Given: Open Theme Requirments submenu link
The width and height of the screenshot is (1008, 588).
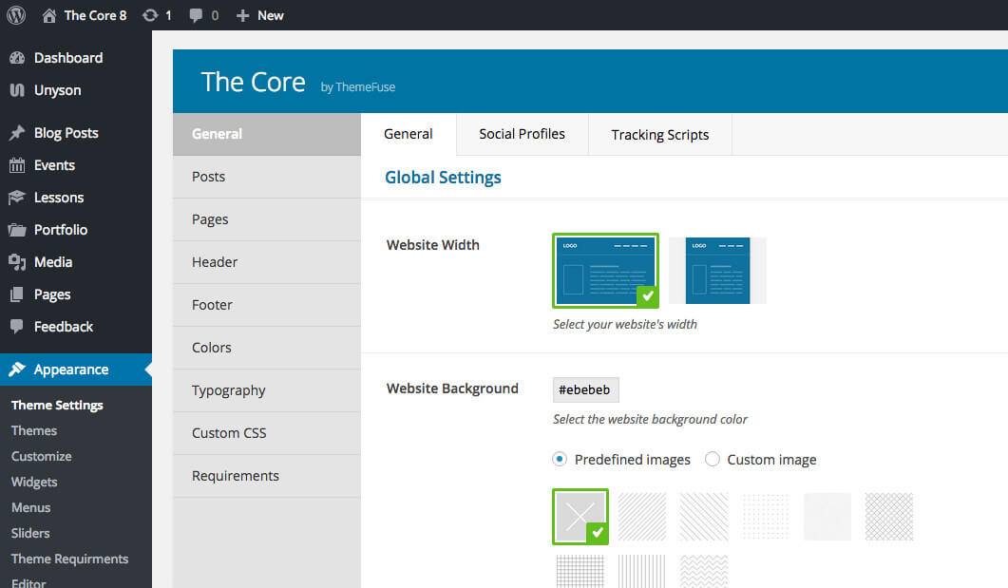Looking at the screenshot, I should [x=69, y=560].
